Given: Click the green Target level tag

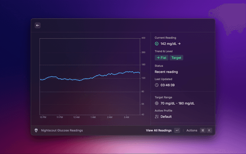Looking at the screenshot, I should click(176, 58).
